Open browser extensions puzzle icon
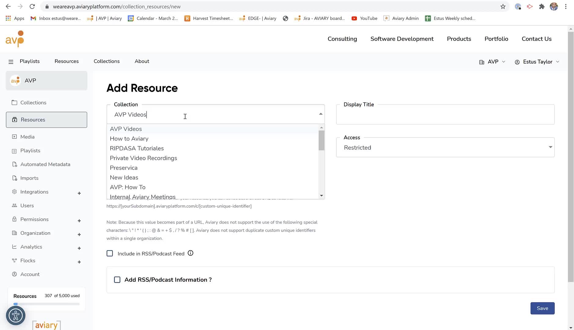This screenshot has height=330, width=574. point(542,6)
